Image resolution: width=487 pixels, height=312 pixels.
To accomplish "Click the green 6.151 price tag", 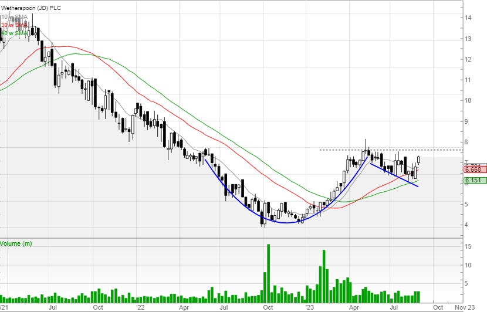I will (x=474, y=180).
